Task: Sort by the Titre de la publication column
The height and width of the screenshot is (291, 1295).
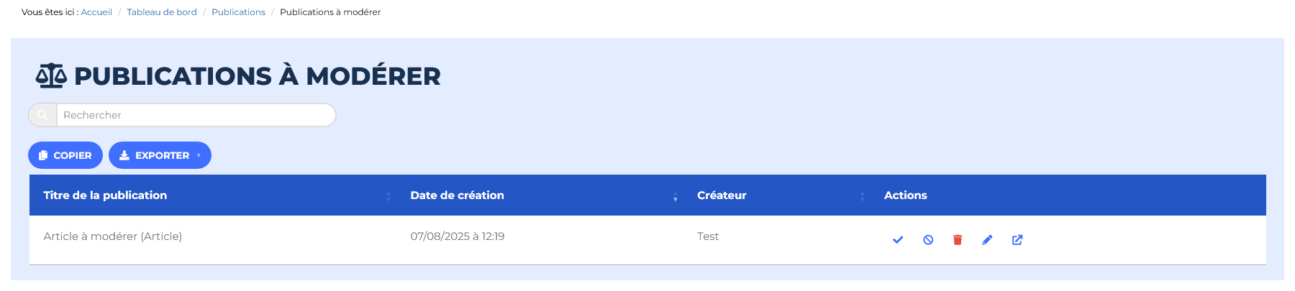Action: coord(105,195)
